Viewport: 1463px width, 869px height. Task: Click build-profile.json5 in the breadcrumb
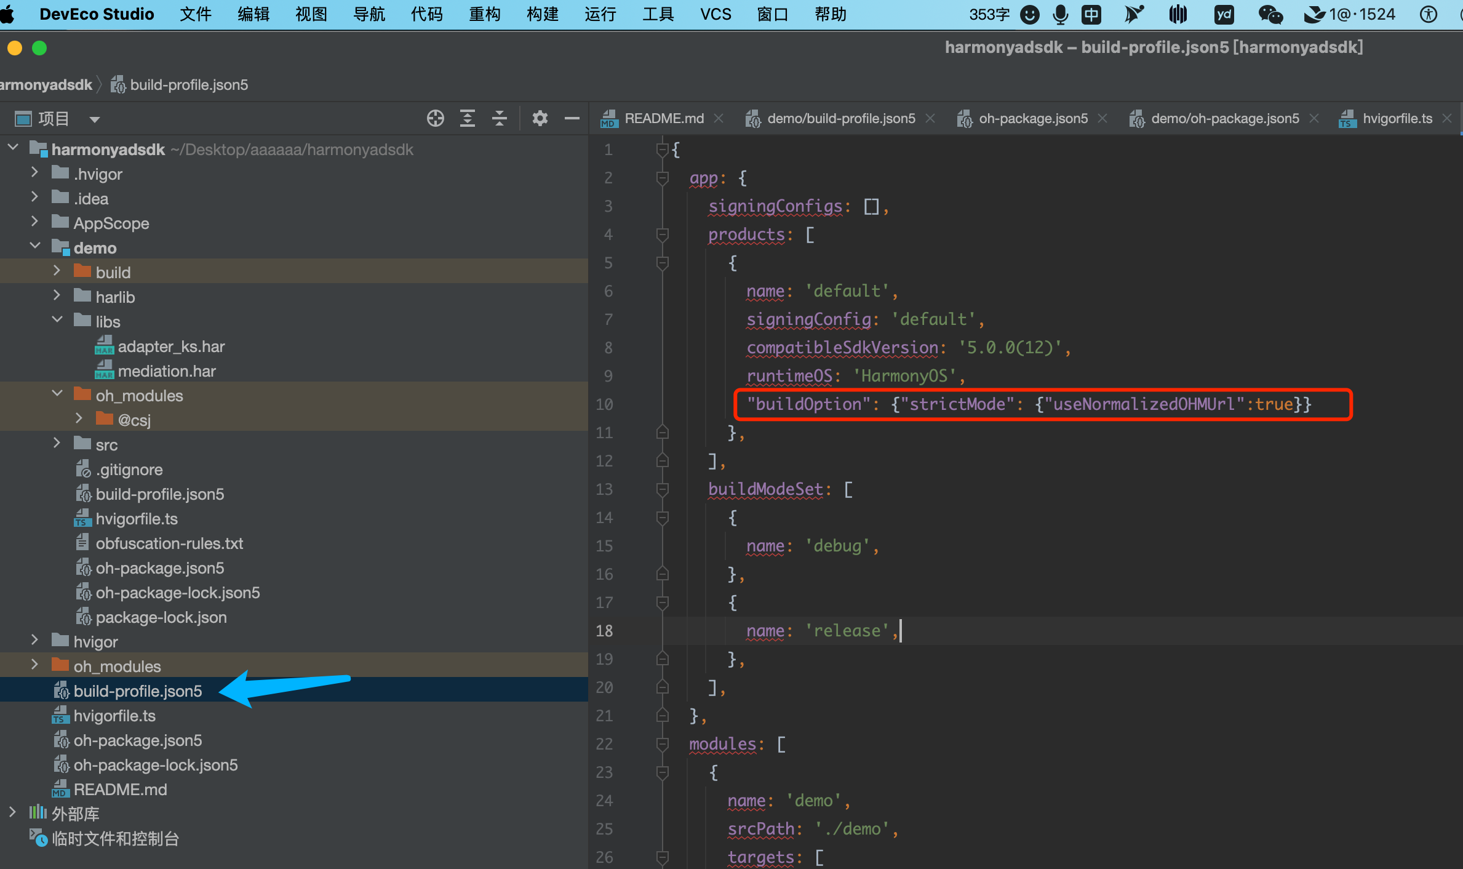[188, 85]
